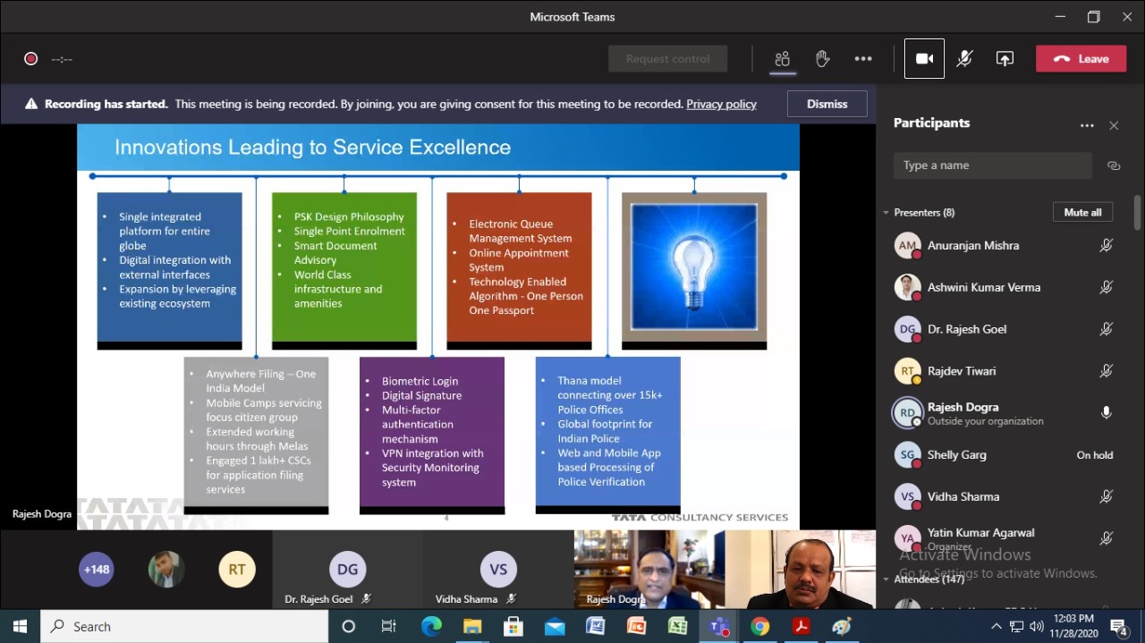Click the copy join info link icon
The image size is (1145, 643).
point(1114,165)
